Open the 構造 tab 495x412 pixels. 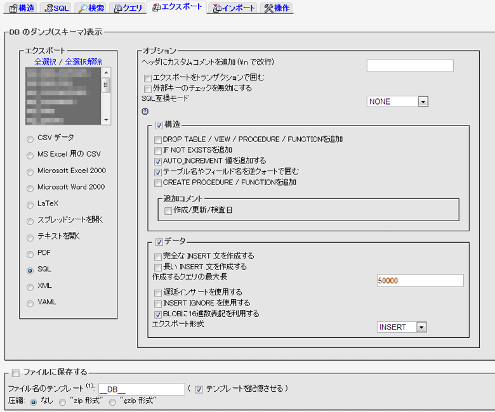coord(22,8)
